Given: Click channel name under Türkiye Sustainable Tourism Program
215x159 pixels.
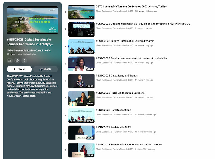Looking at the screenshot, I should pos(114,46).
